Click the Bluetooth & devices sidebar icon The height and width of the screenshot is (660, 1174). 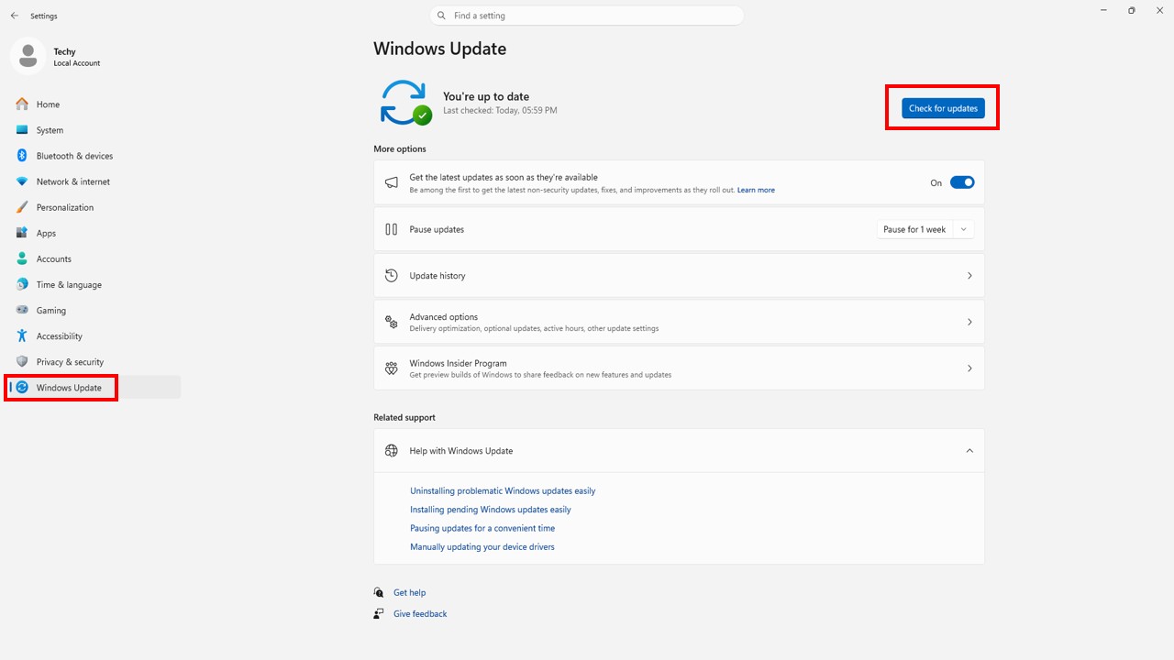click(x=22, y=156)
